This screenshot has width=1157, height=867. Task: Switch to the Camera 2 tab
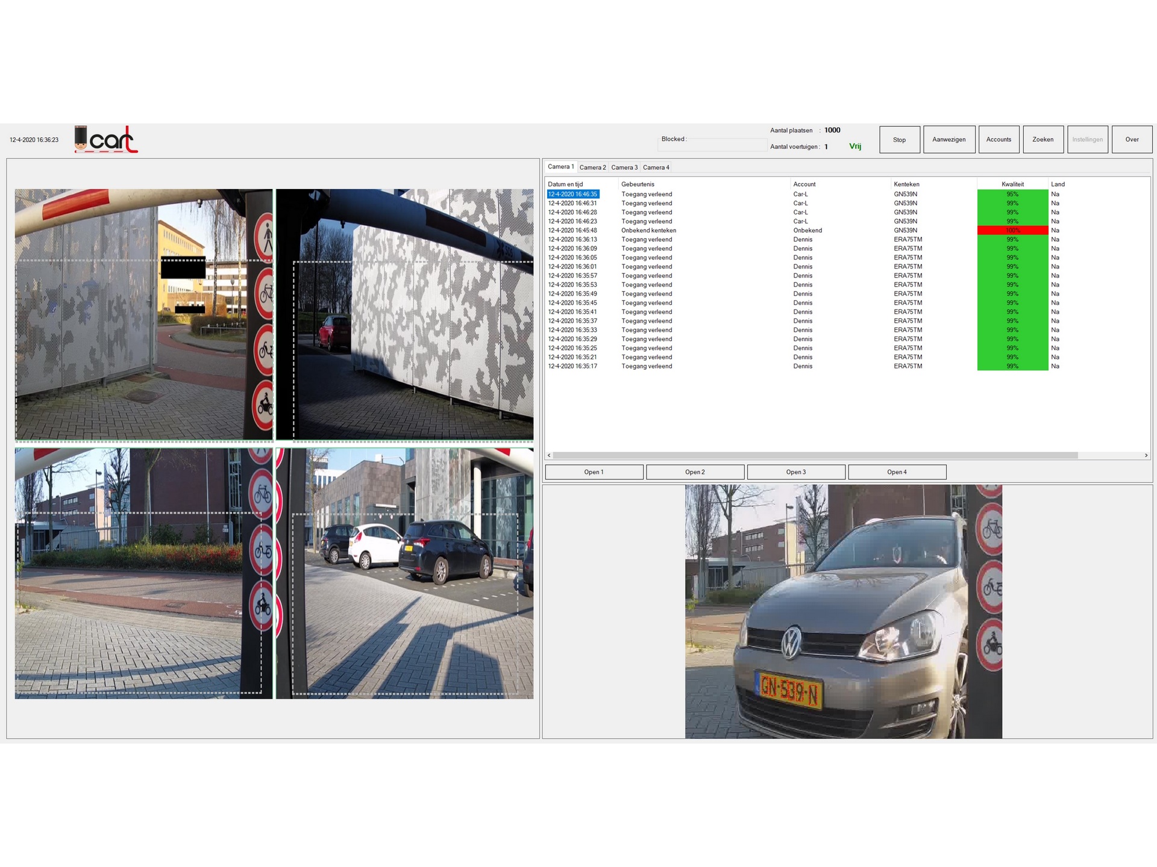click(x=592, y=167)
